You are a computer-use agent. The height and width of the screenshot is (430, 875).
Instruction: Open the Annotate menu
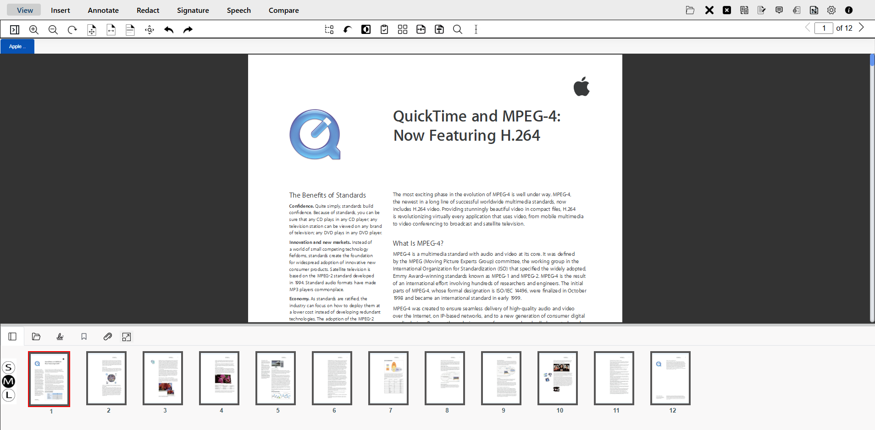[x=103, y=10]
